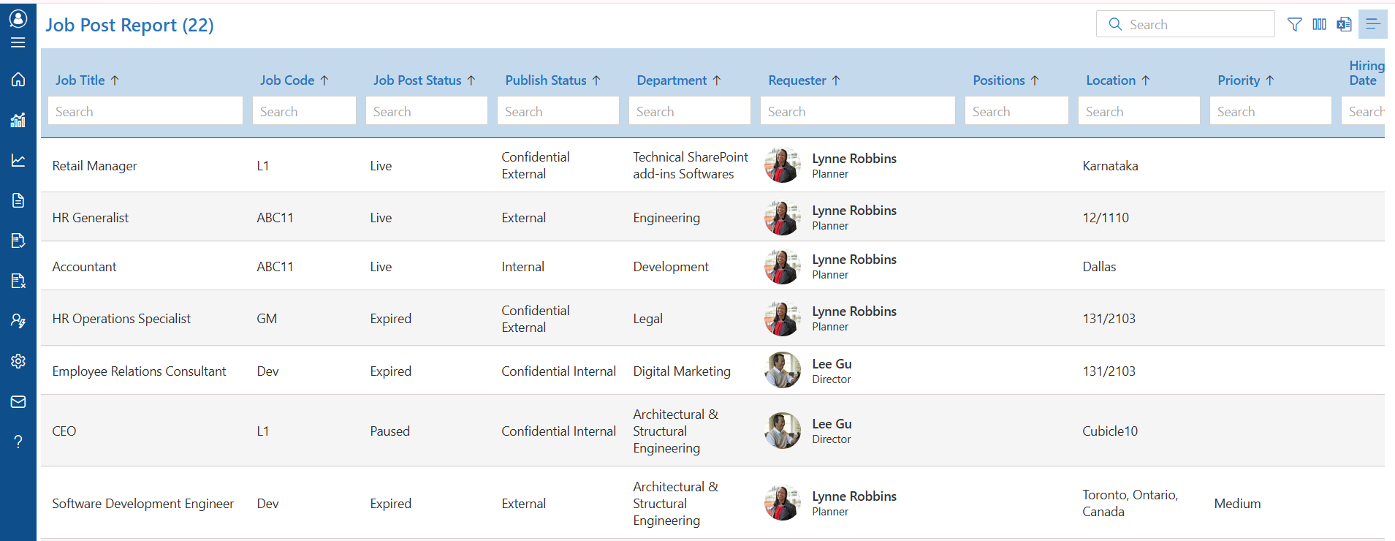Open the document page icon in sidebar
Image resolution: width=1395 pixels, height=541 pixels.
coord(18,200)
